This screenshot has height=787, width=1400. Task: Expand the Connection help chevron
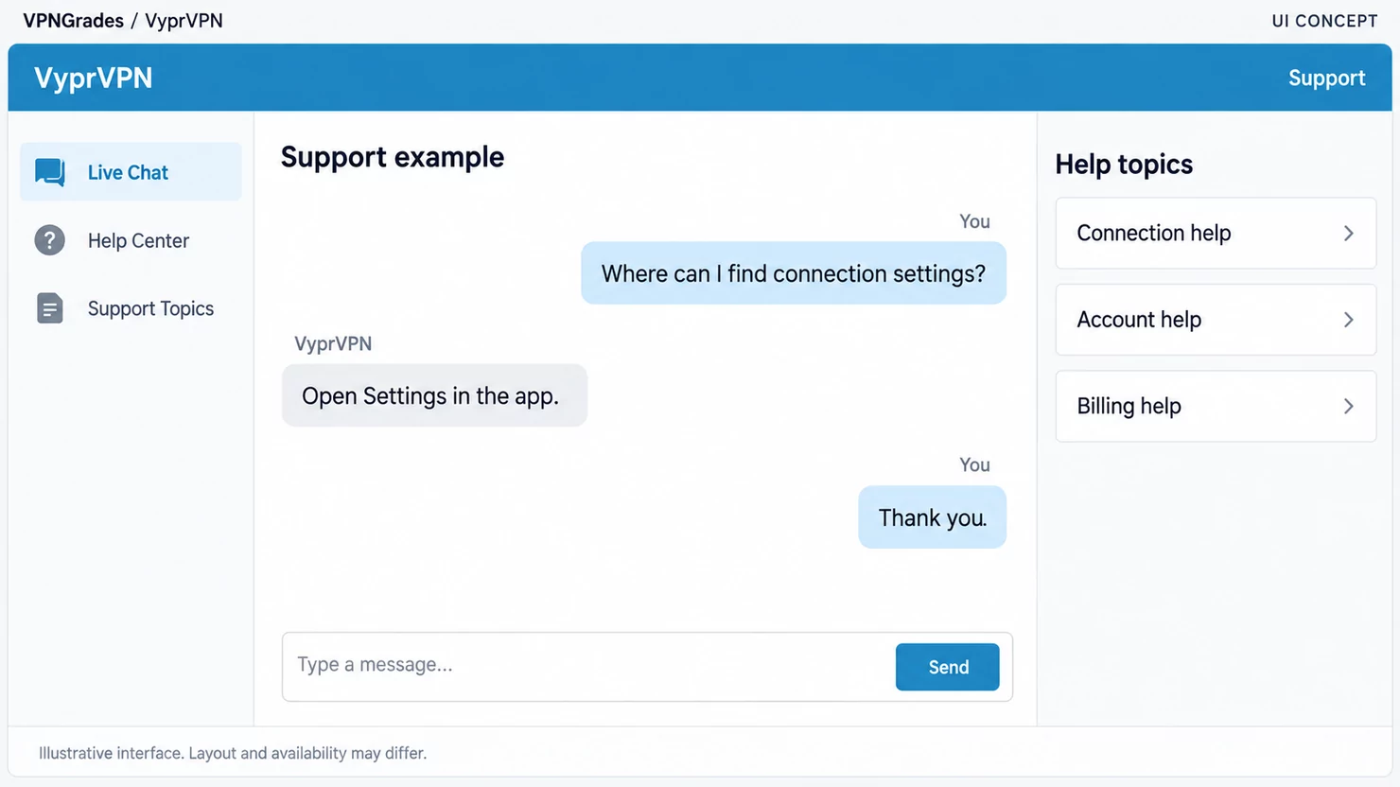pos(1348,233)
